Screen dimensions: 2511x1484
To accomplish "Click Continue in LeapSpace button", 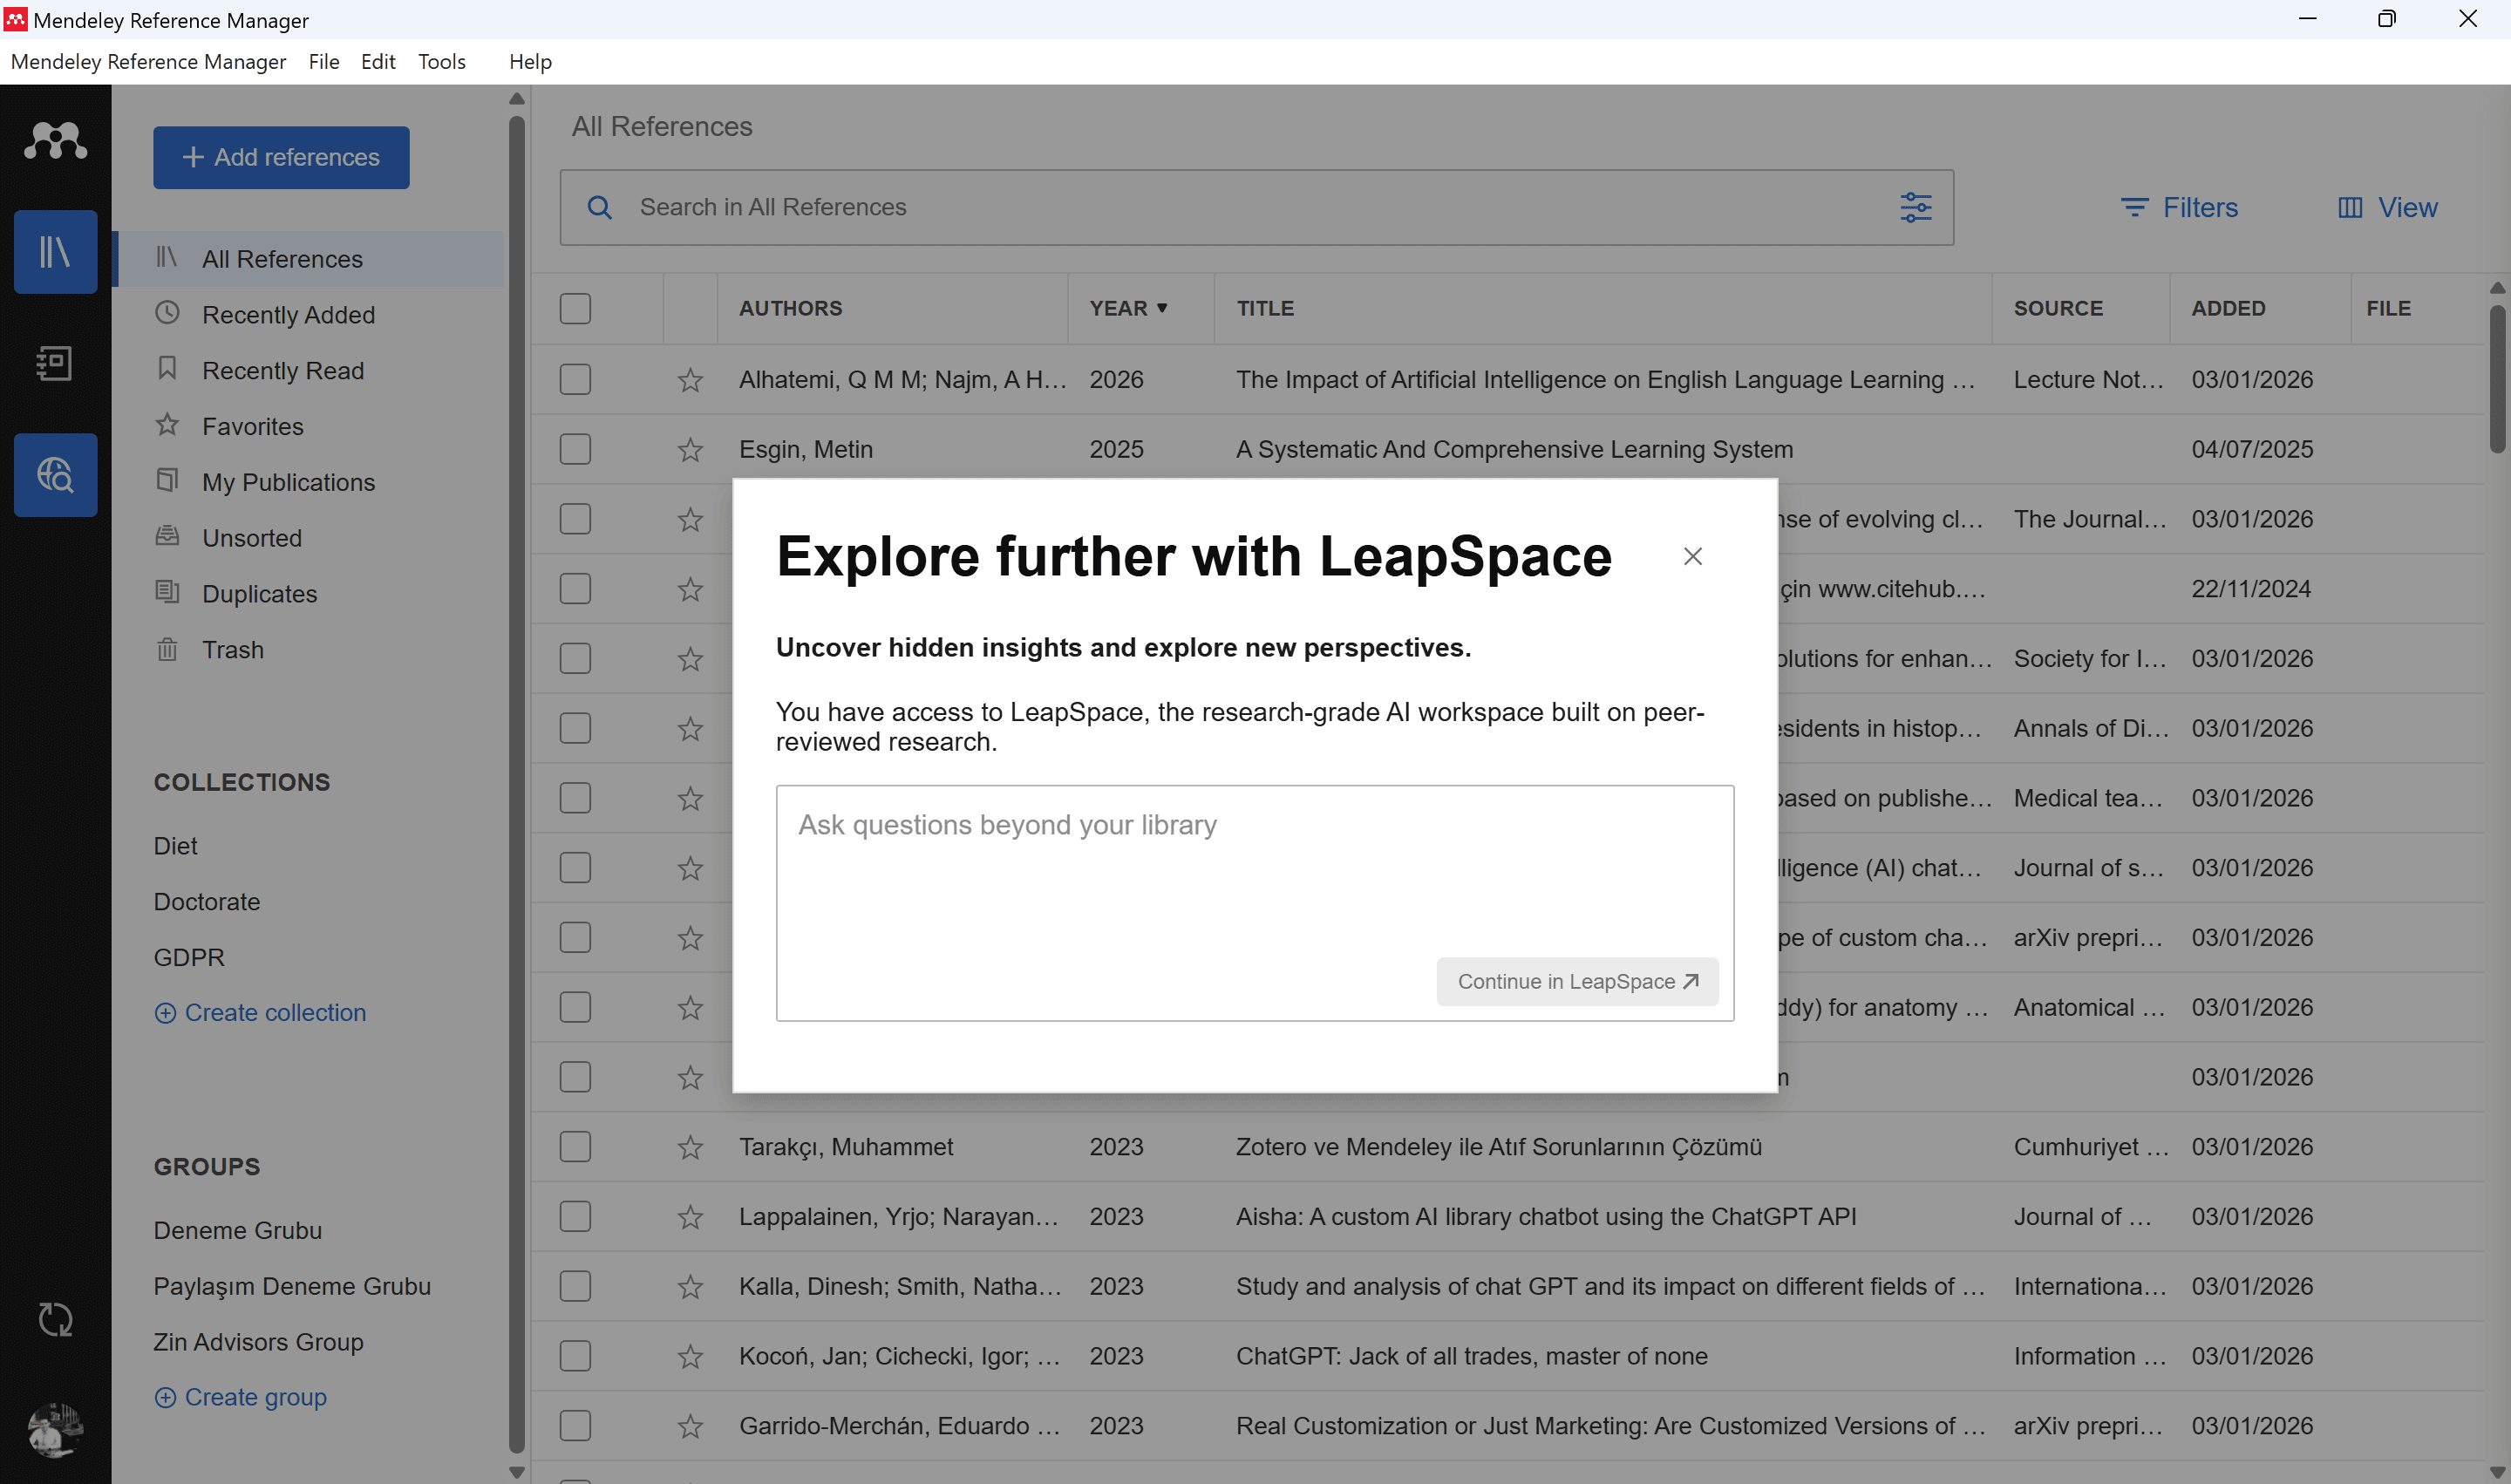I will [1577, 982].
